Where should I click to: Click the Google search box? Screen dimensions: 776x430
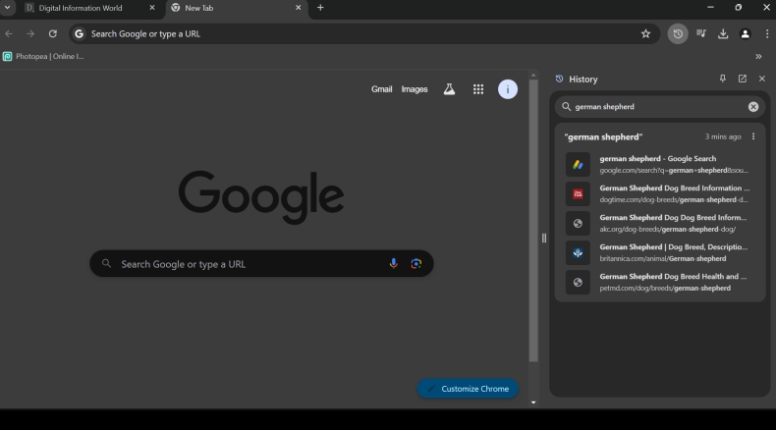tap(261, 264)
